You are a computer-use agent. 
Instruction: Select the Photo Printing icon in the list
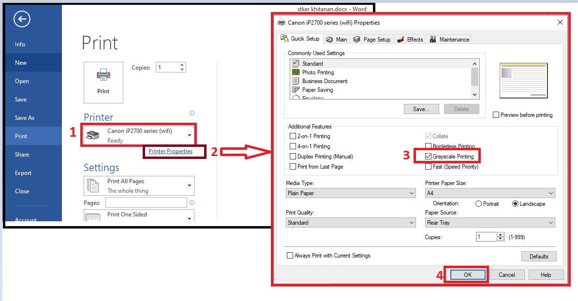coord(296,72)
